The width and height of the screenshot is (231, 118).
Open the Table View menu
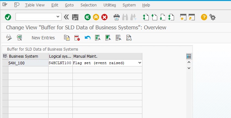coord(35,5)
